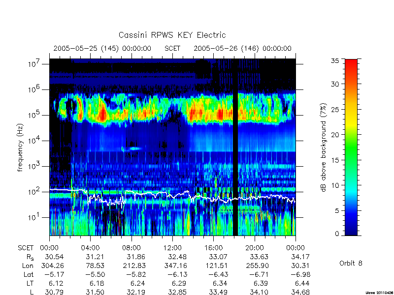394x295 pixels.
Task: Click the 'Lon' row label
Action: click(28, 265)
